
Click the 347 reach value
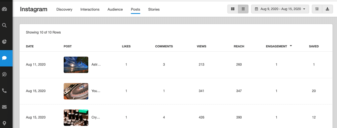click(x=239, y=91)
